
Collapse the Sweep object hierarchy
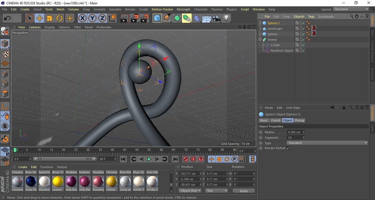[260, 40]
